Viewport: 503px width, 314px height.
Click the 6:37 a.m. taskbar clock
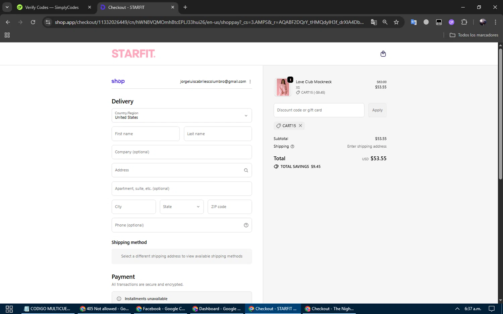pos(473,309)
